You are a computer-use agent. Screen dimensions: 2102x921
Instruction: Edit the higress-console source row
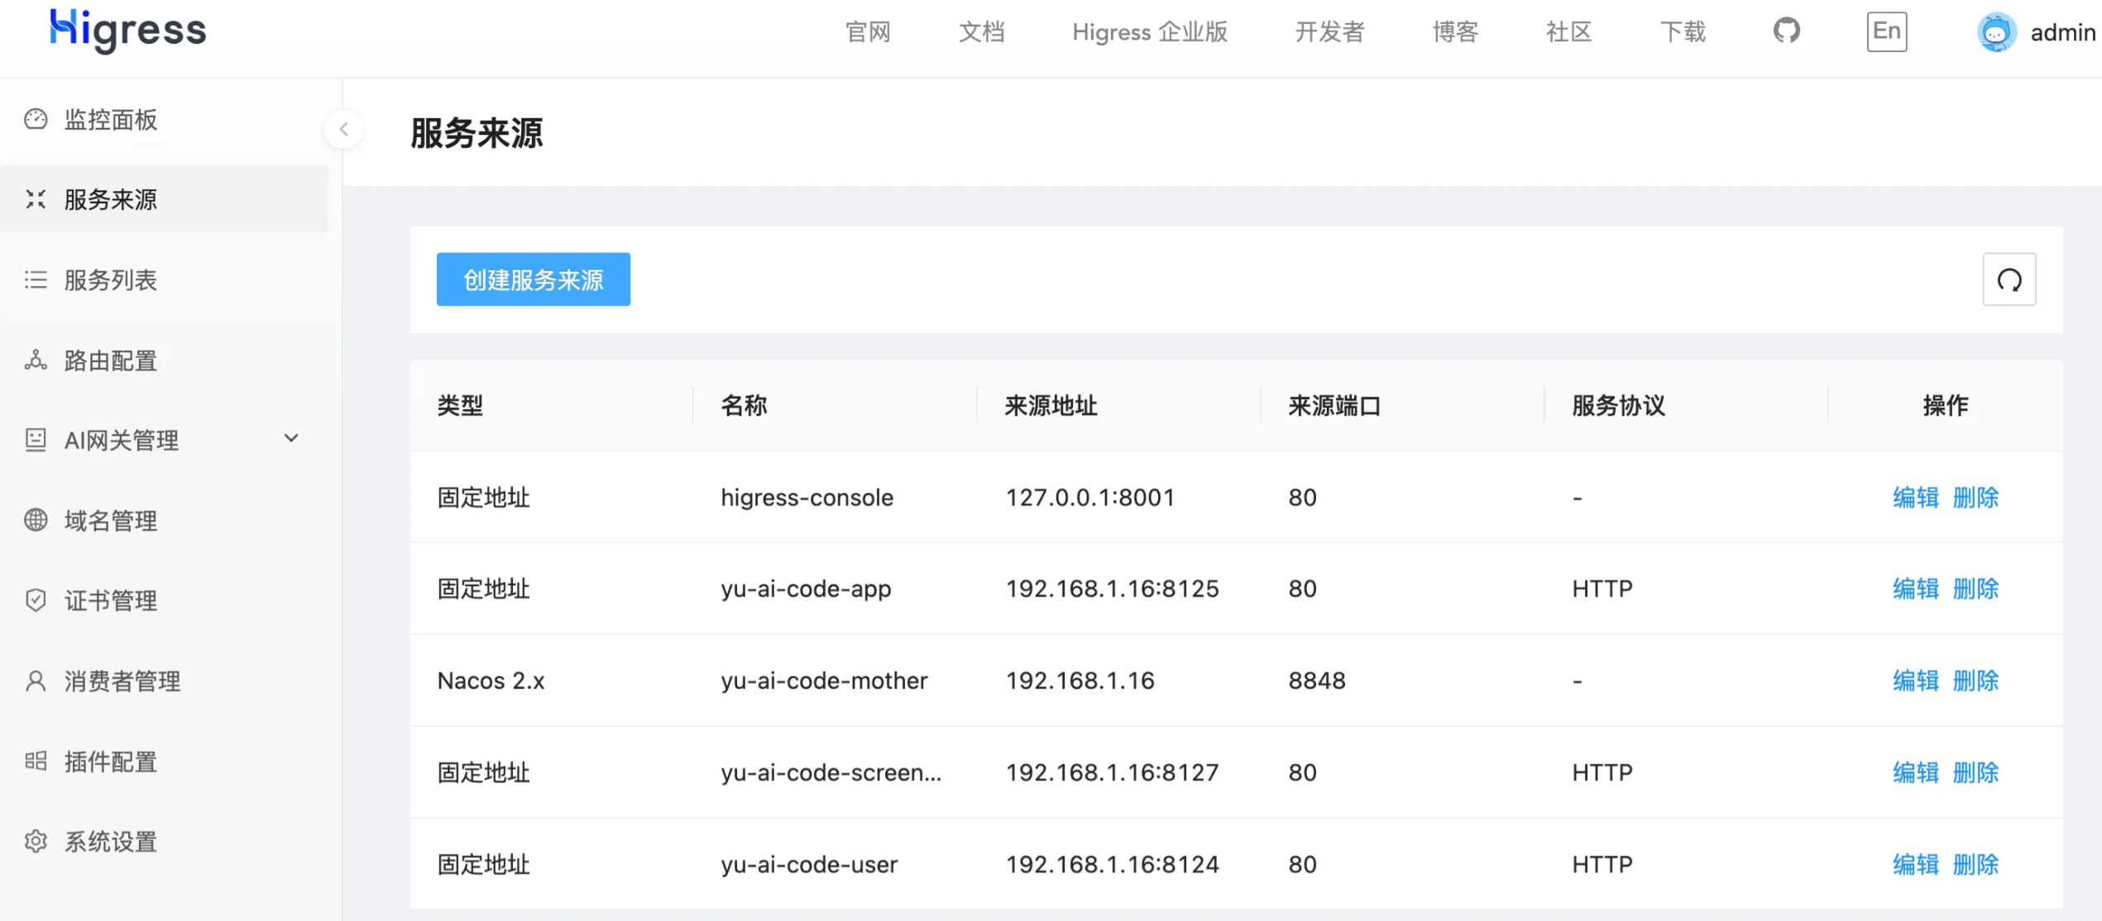[x=1915, y=498]
